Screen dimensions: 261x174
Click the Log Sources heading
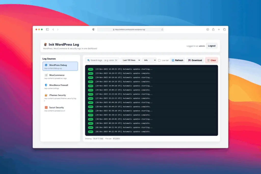coord(49,59)
